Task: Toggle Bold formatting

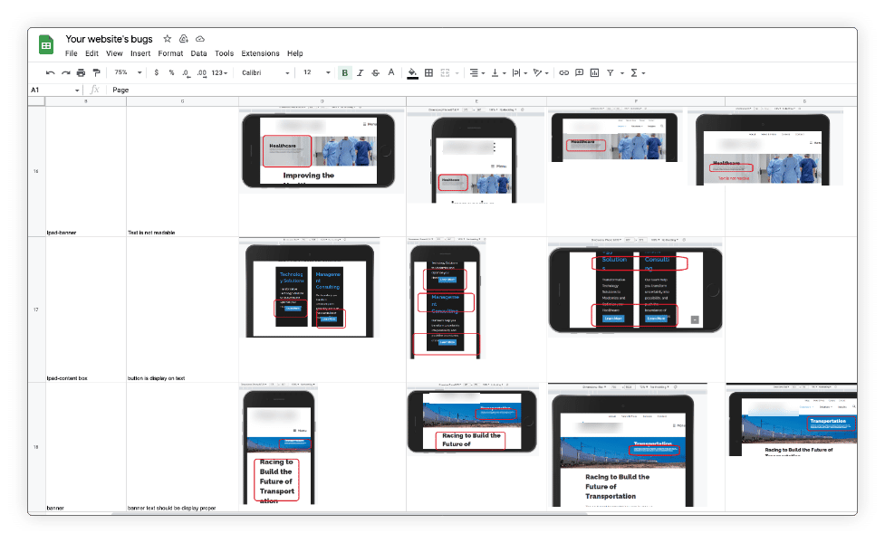Action: point(344,72)
